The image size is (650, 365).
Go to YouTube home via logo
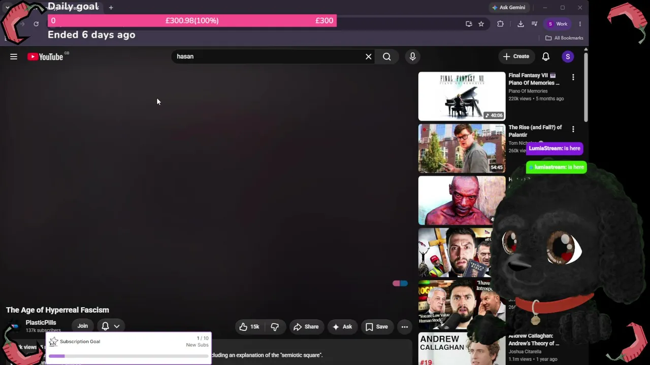pyautogui.click(x=45, y=57)
